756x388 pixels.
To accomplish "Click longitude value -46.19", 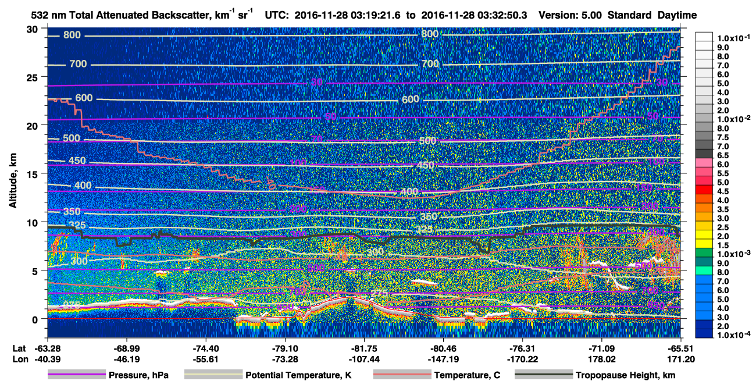I will (126, 359).
